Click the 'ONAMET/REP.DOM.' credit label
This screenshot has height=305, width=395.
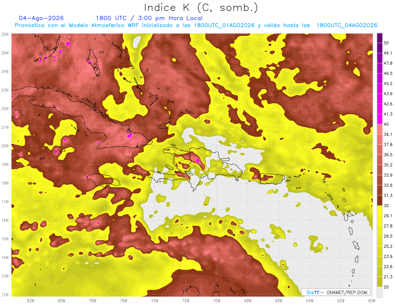[347, 292]
